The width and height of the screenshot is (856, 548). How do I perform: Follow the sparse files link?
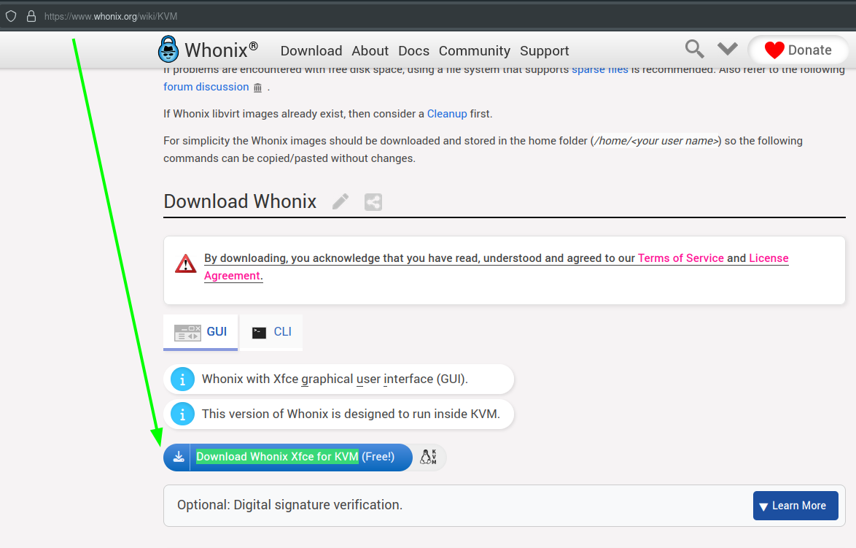coord(600,69)
